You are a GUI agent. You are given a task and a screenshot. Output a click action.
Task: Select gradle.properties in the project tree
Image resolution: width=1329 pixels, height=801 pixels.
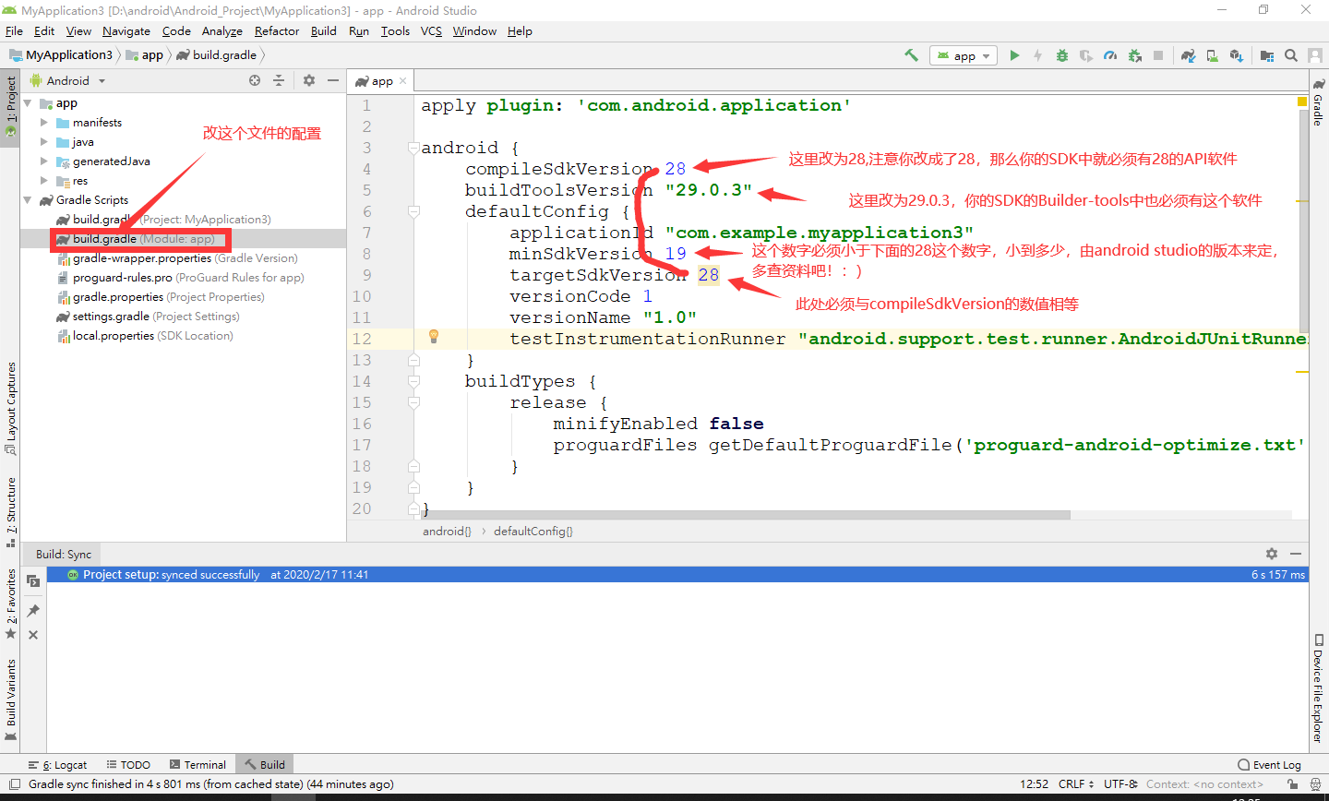click(162, 297)
